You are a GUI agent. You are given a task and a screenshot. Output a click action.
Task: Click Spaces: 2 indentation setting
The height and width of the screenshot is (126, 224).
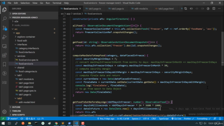click(136, 119)
